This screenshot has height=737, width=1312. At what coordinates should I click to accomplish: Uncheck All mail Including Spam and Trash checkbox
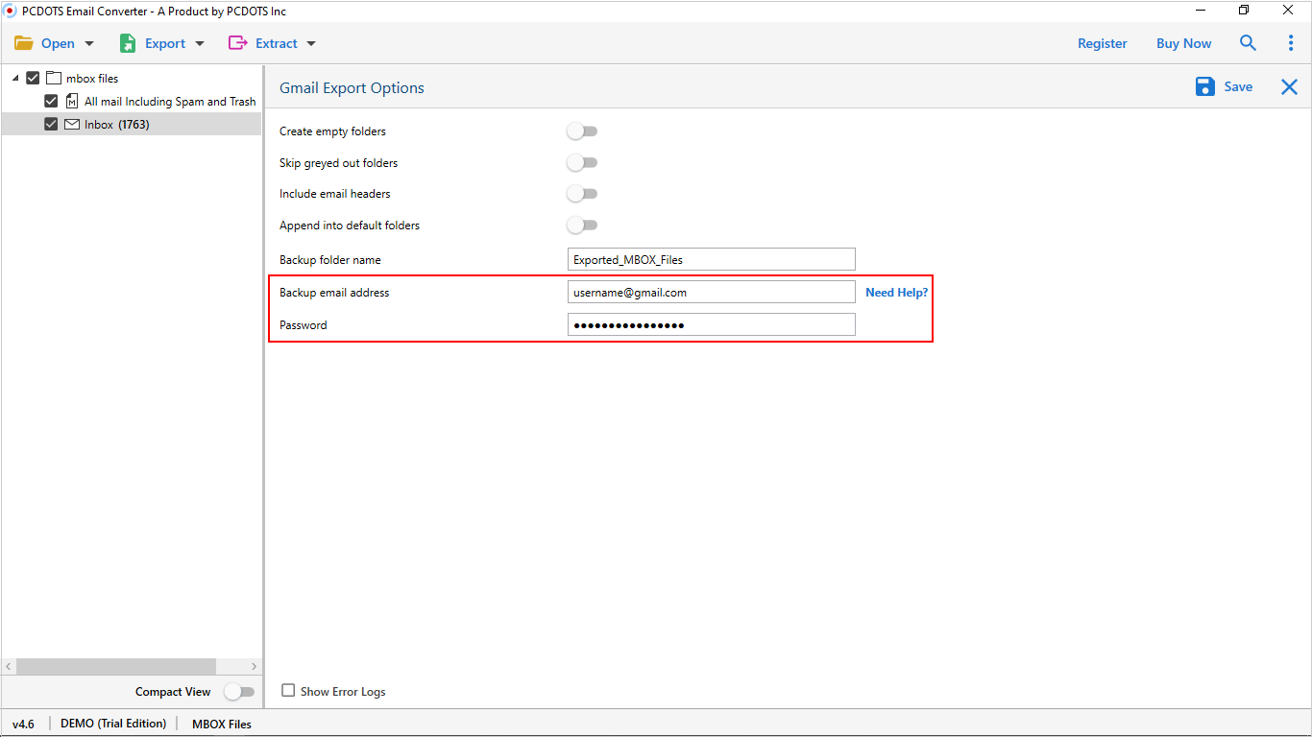(x=51, y=101)
